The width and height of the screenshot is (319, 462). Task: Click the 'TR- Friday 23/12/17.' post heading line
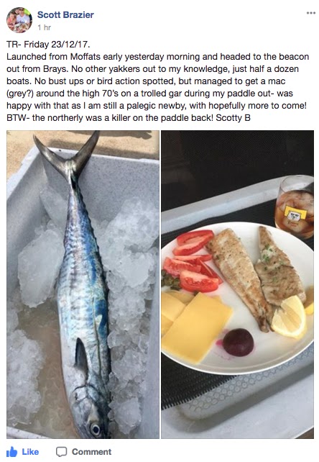tap(48, 44)
